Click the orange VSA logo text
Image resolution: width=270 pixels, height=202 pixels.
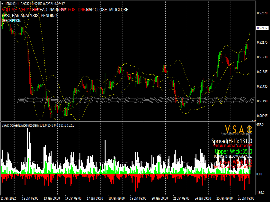point(239,129)
